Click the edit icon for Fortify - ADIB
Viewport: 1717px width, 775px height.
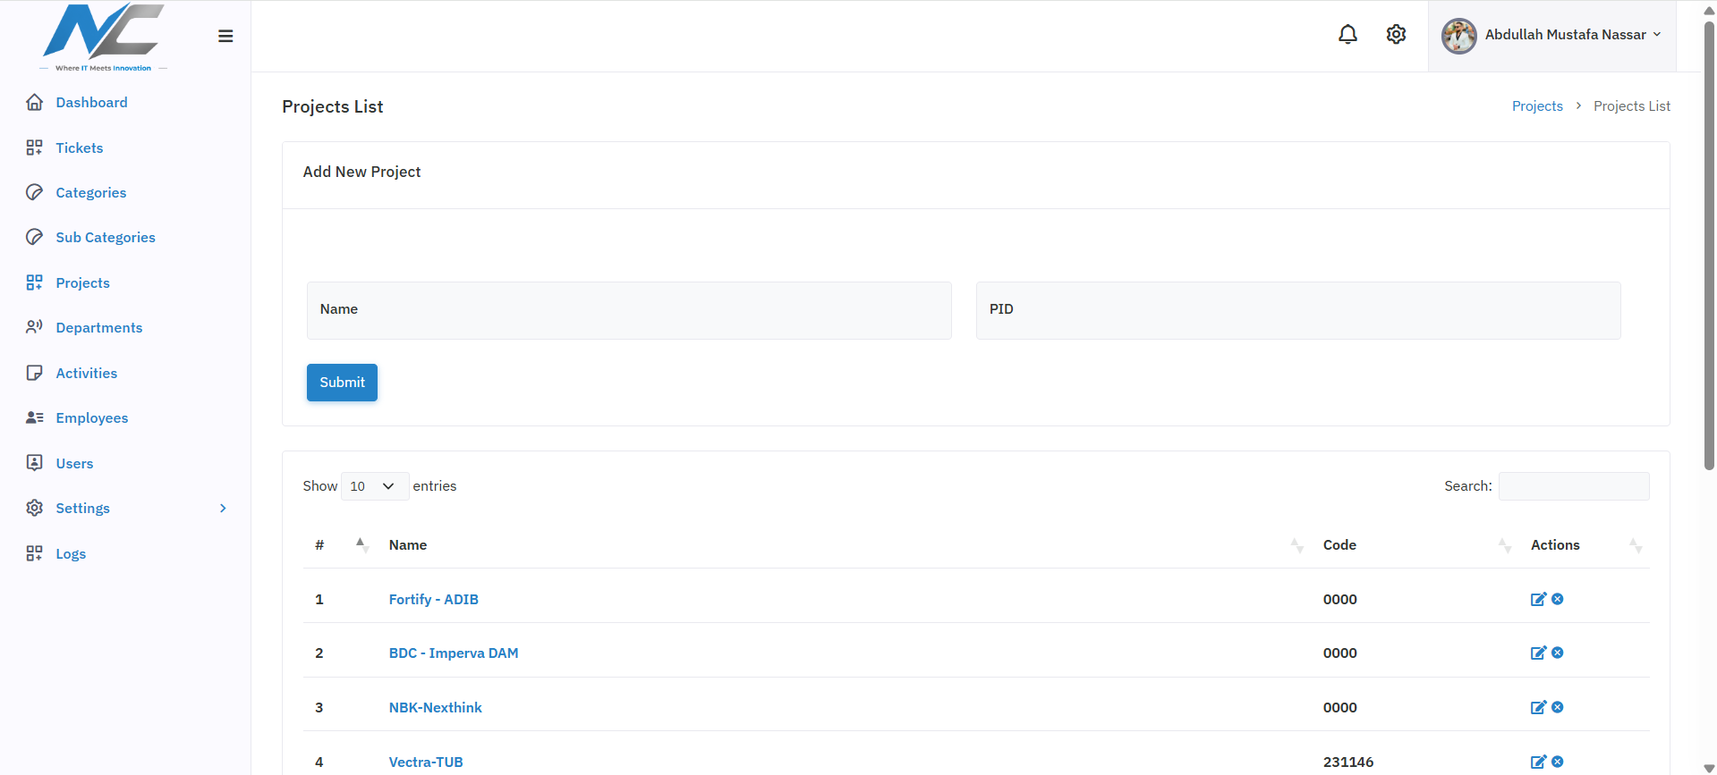[1538, 599]
